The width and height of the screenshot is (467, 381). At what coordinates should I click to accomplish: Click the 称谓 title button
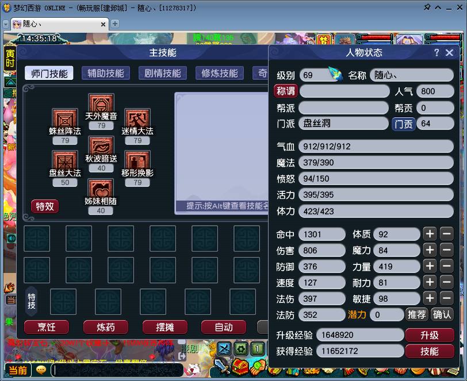coord(286,91)
